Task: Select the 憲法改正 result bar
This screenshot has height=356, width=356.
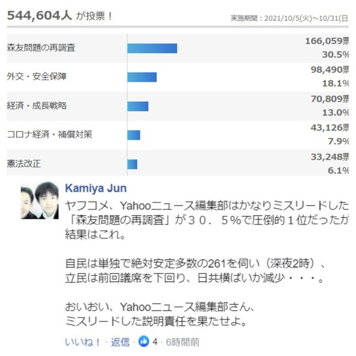Action: (x=132, y=164)
